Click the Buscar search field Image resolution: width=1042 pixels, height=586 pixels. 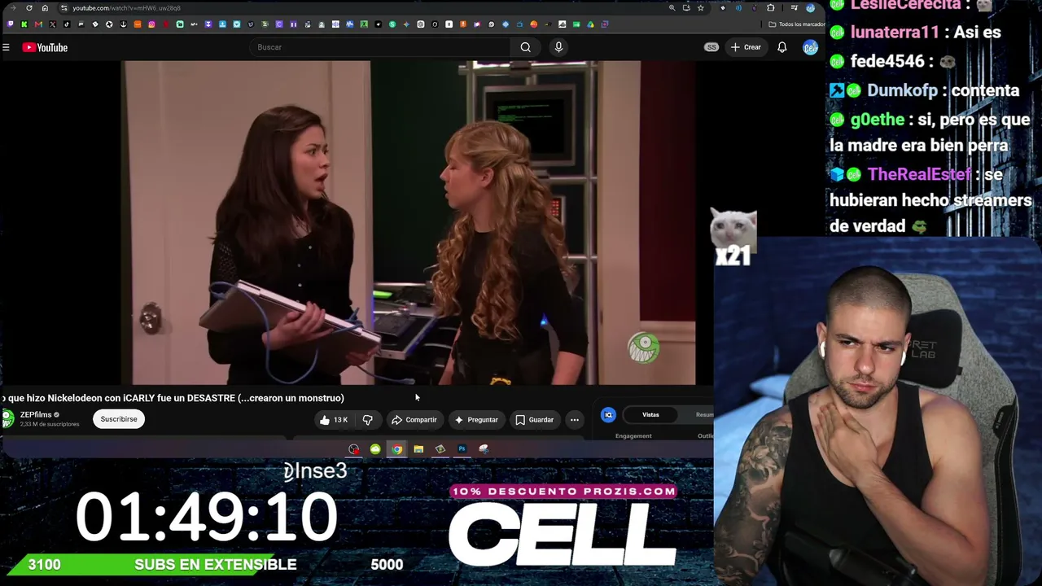(x=379, y=47)
